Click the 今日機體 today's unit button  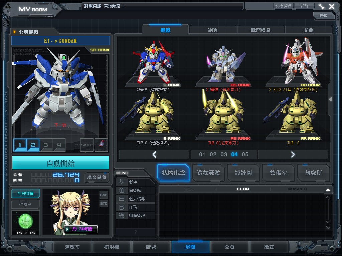point(25,194)
